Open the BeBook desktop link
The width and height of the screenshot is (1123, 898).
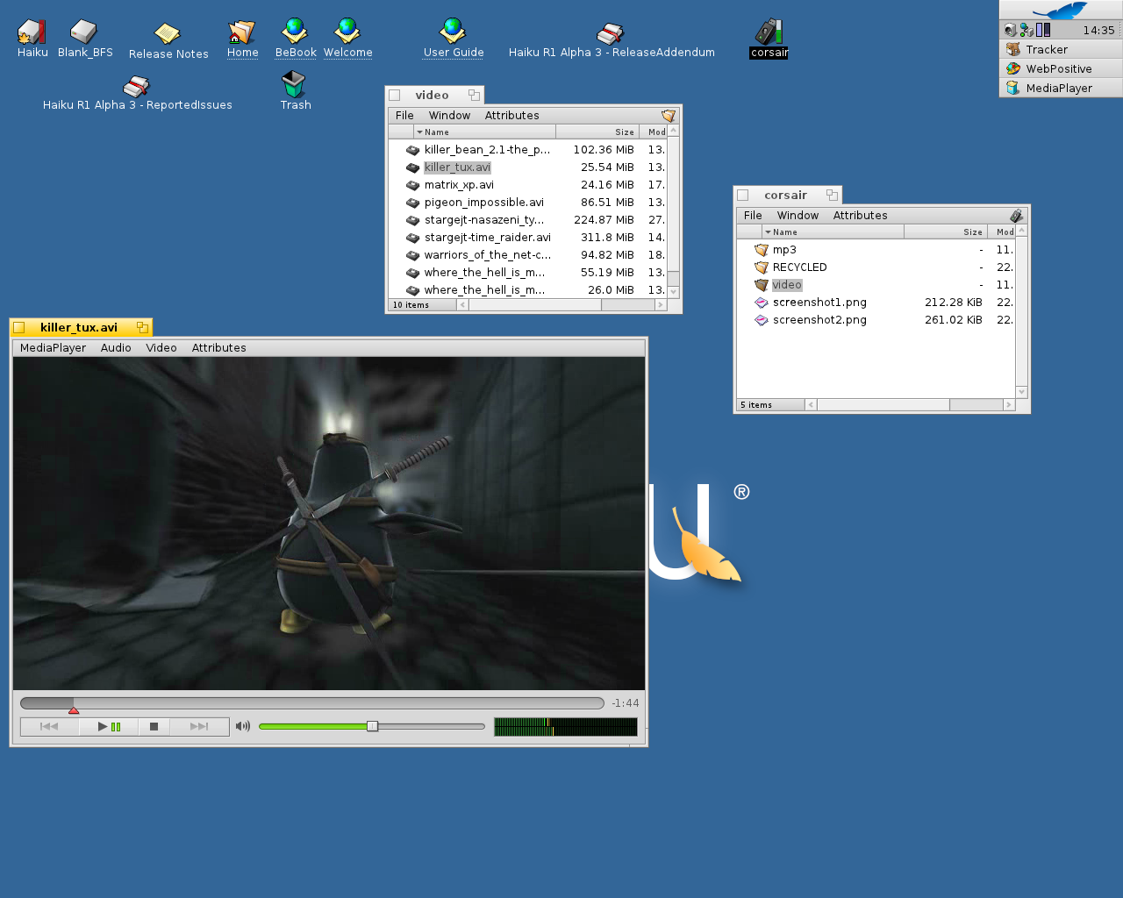pos(295,32)
